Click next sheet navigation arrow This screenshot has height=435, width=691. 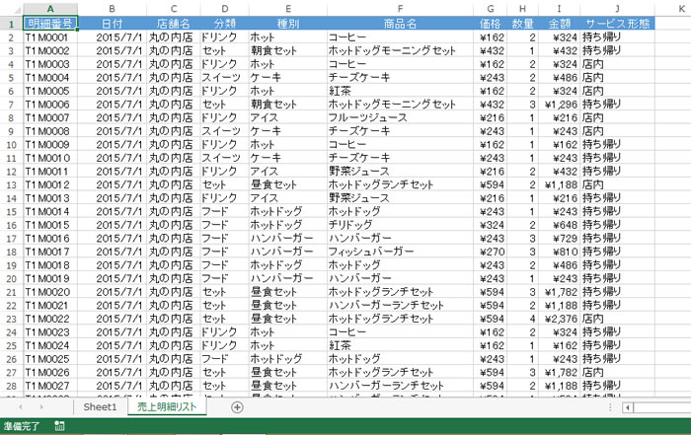41,407
